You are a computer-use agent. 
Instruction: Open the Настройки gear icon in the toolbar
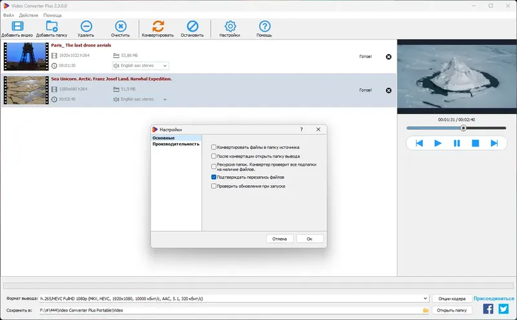230,26
